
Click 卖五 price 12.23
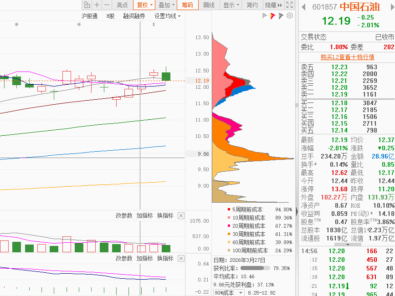(339, 67)
